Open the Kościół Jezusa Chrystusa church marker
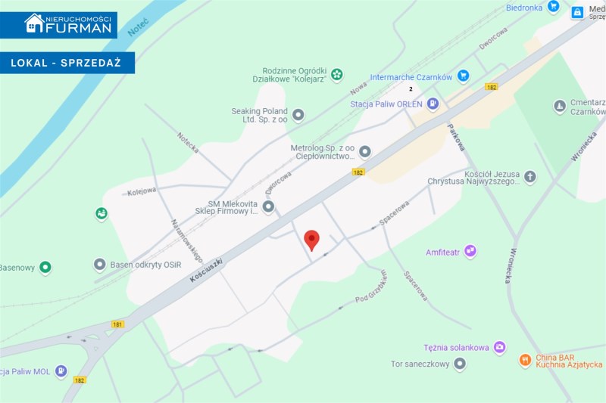The image size is (606, 403). [529, 177]
